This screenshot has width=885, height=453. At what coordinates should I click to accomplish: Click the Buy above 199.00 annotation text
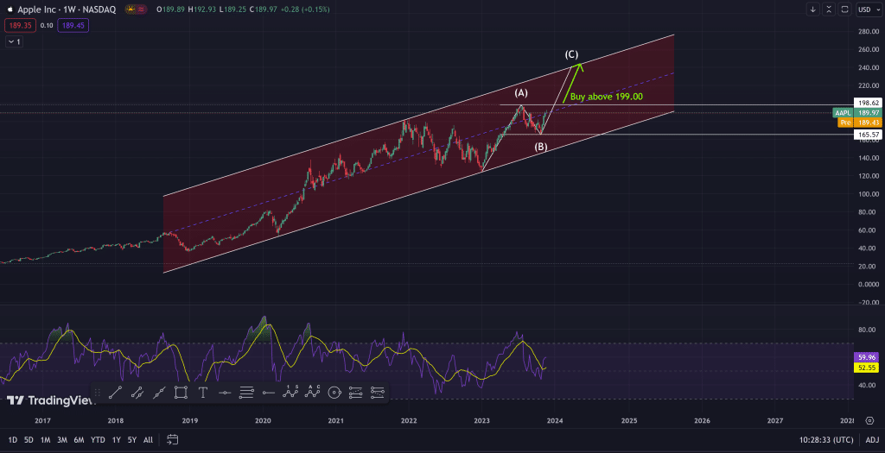[606, 97]
